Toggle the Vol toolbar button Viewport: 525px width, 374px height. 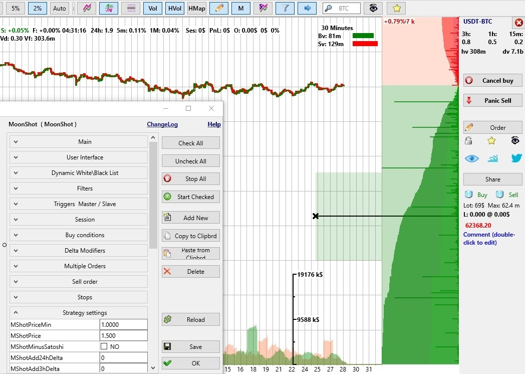pyautogui.click(x=153, y=9)
